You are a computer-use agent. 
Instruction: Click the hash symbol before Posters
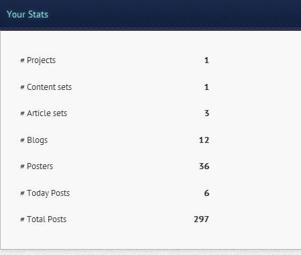(22, 166)
